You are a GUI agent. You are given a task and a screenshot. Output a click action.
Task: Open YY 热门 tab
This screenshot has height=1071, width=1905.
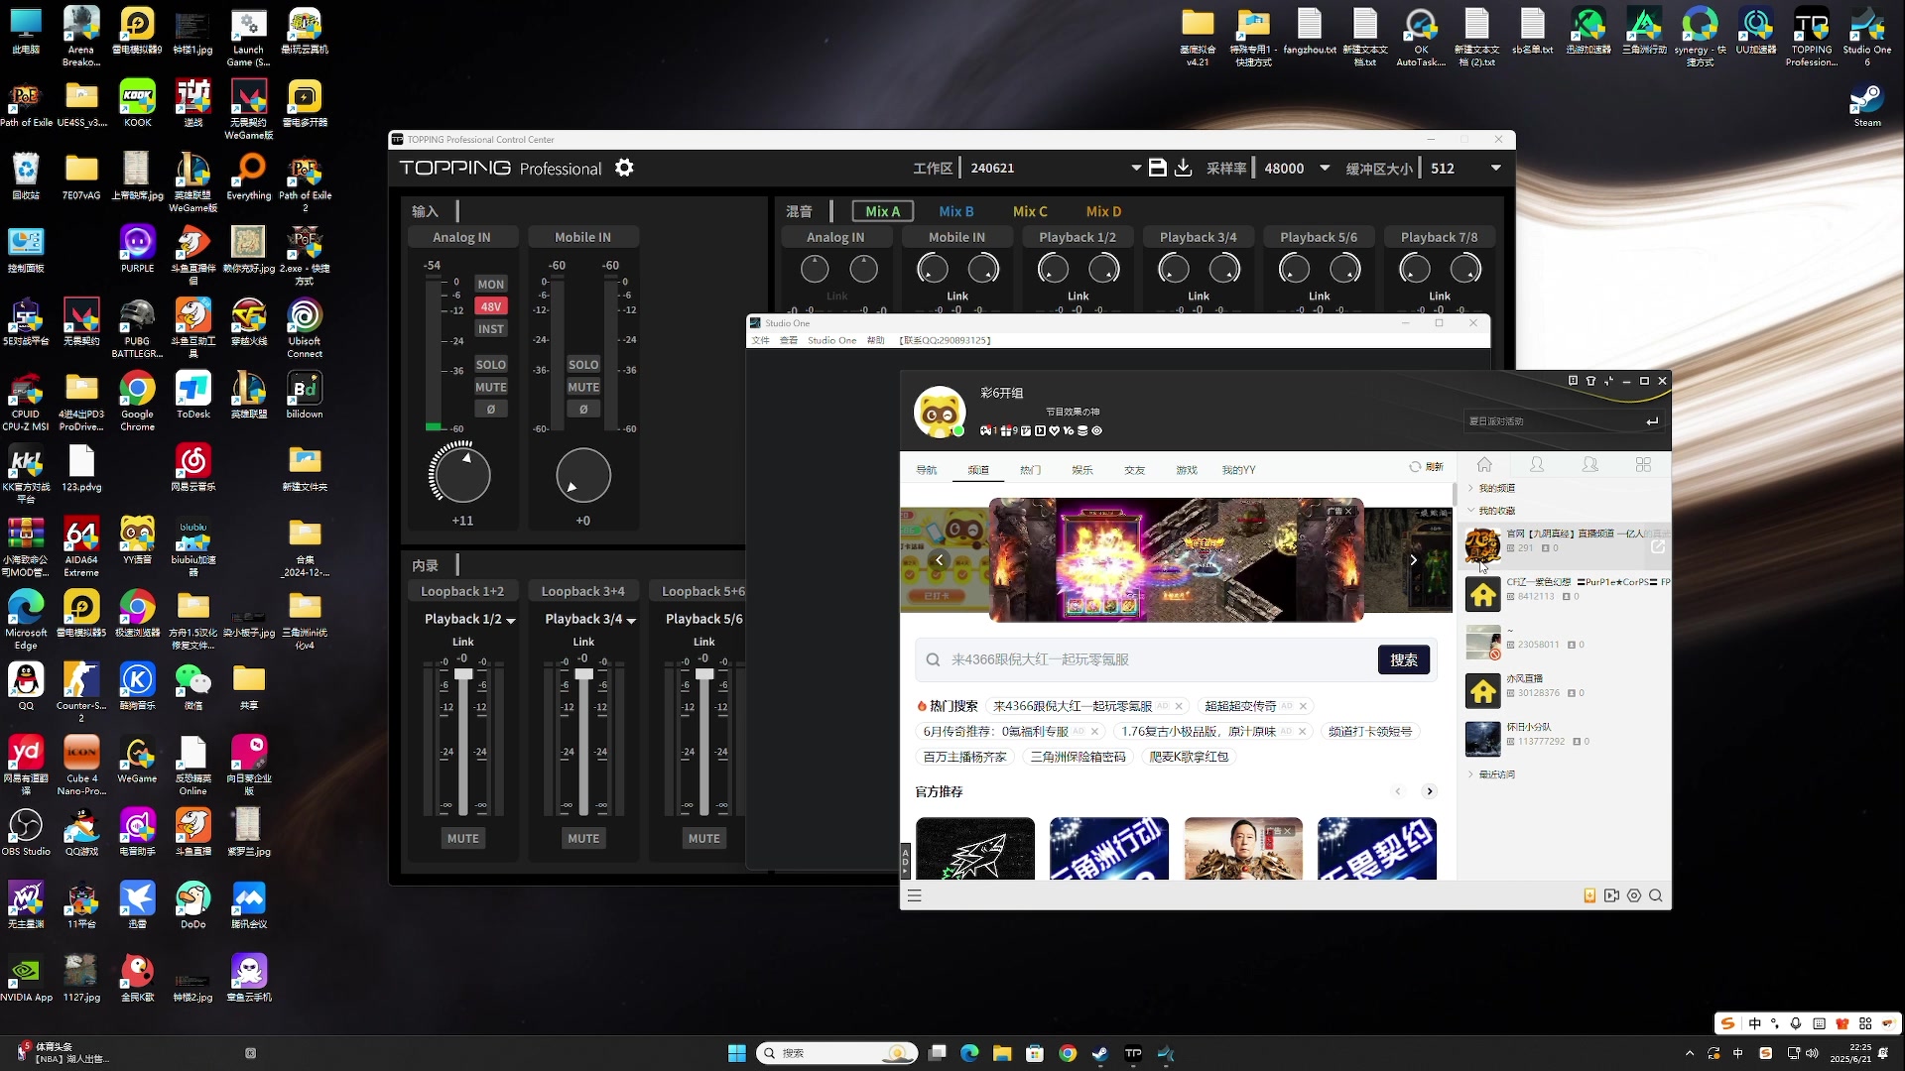[1030, 470]
